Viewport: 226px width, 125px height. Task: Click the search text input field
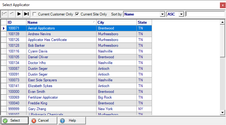205,14
